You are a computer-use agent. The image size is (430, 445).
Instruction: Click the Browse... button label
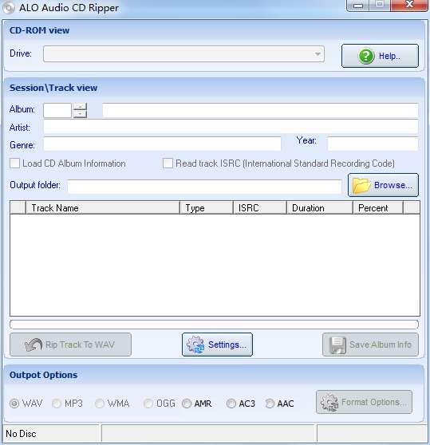[393, 185]
